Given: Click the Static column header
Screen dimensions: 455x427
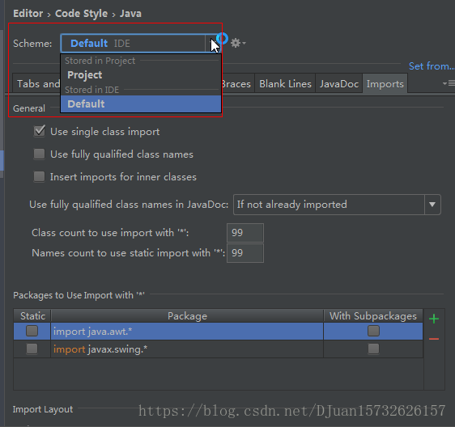Looking at the screenshot, I should [x=32, y=315].
